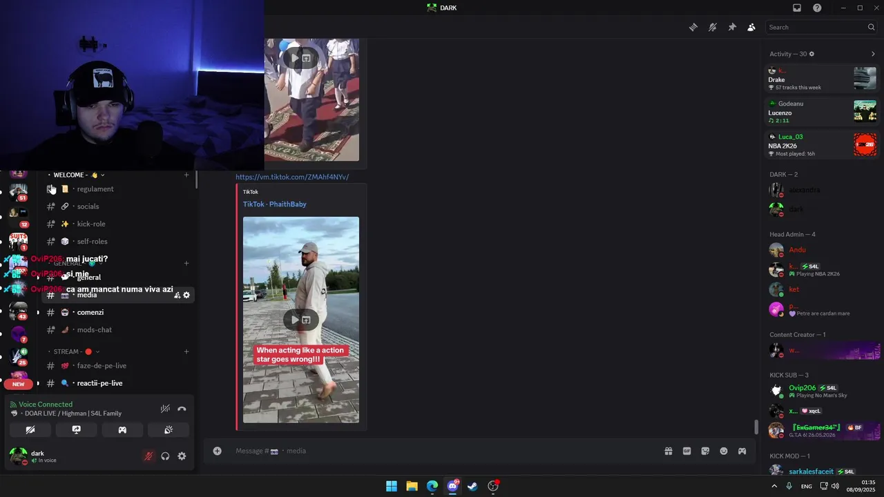Open the emoji picker
Image resolution: width=884 pixels, height=497 pixels.
[724, 451]
